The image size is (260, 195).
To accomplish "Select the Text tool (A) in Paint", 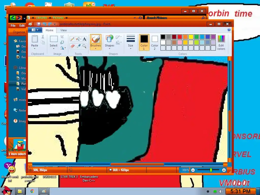I will click(84, 39).
